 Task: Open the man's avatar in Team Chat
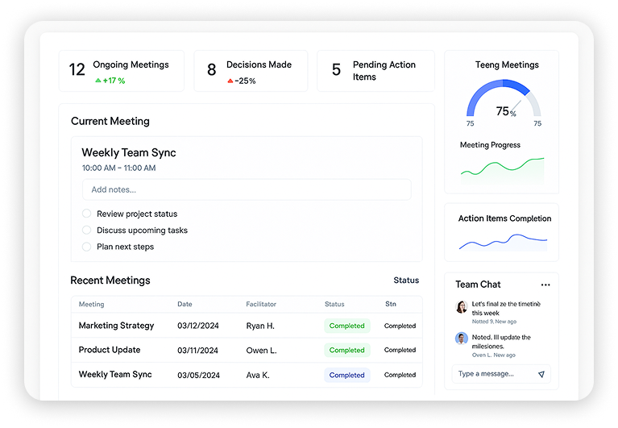pyautogui.click(x=462, y=339)
